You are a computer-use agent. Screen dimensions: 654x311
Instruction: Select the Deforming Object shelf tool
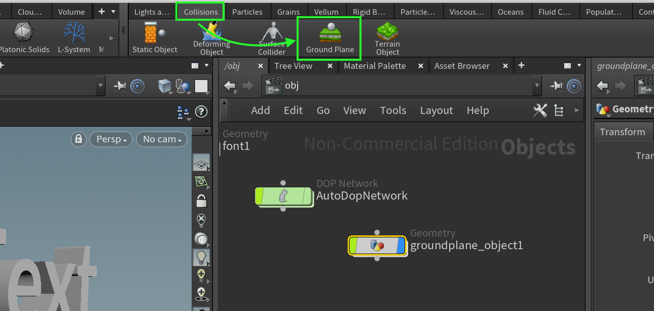212,40
